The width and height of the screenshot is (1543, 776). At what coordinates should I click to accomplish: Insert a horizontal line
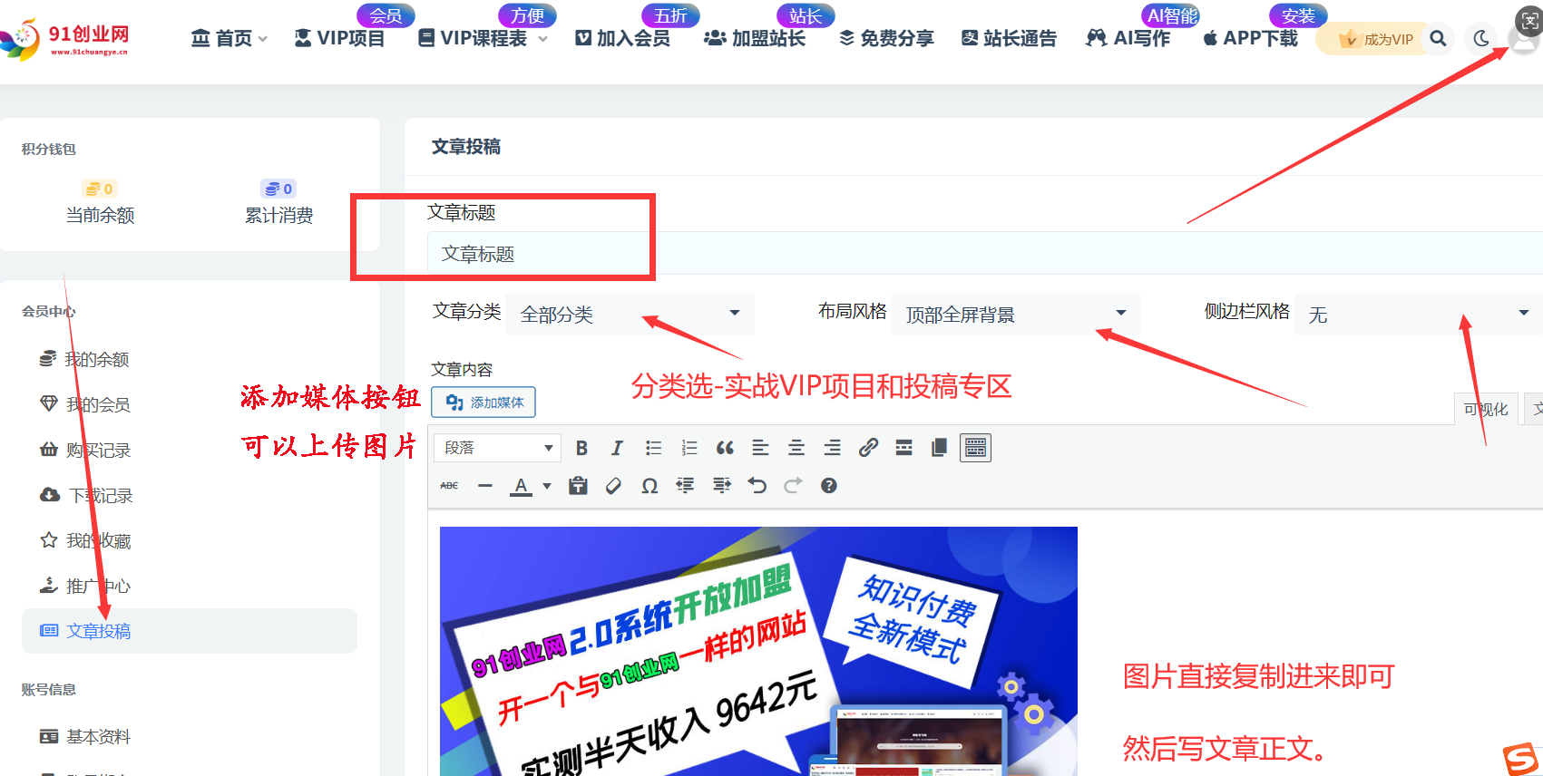[485, 486]
